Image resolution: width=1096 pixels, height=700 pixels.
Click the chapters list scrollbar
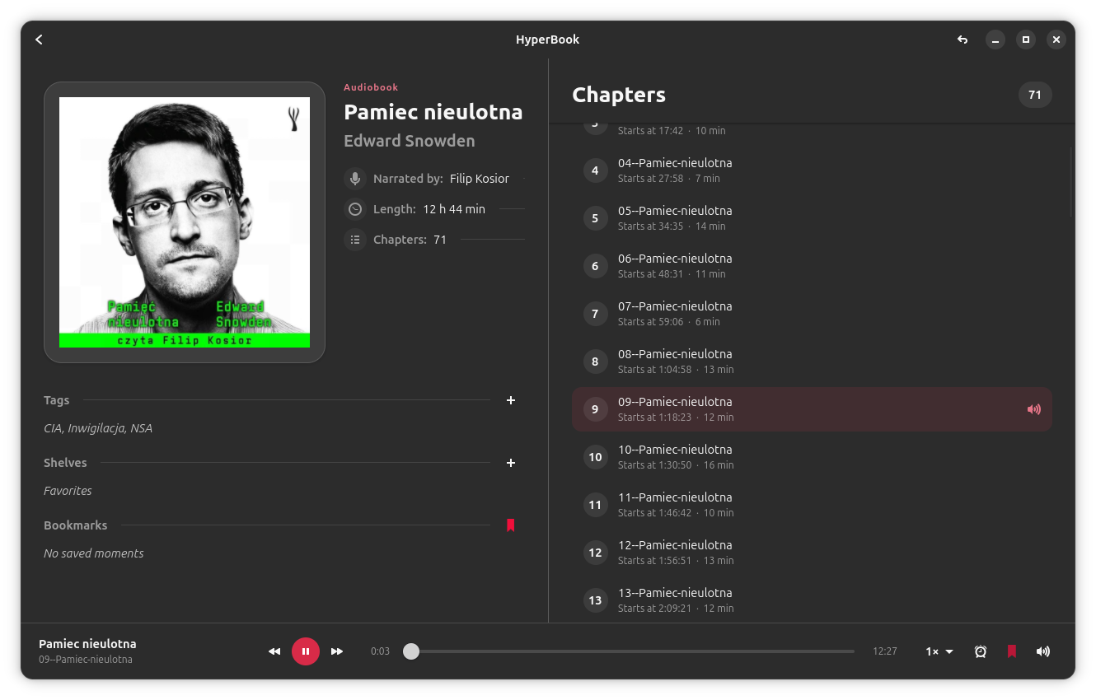tap(1071, 183)
